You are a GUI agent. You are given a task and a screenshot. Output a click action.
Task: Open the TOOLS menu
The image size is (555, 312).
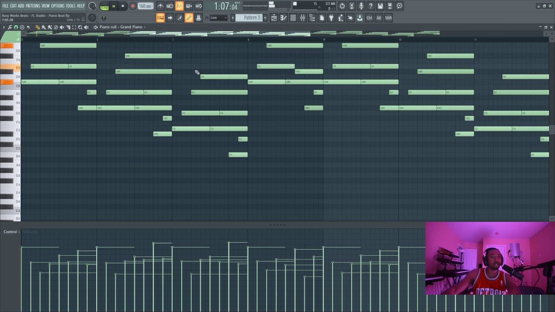tap(71, 6)
